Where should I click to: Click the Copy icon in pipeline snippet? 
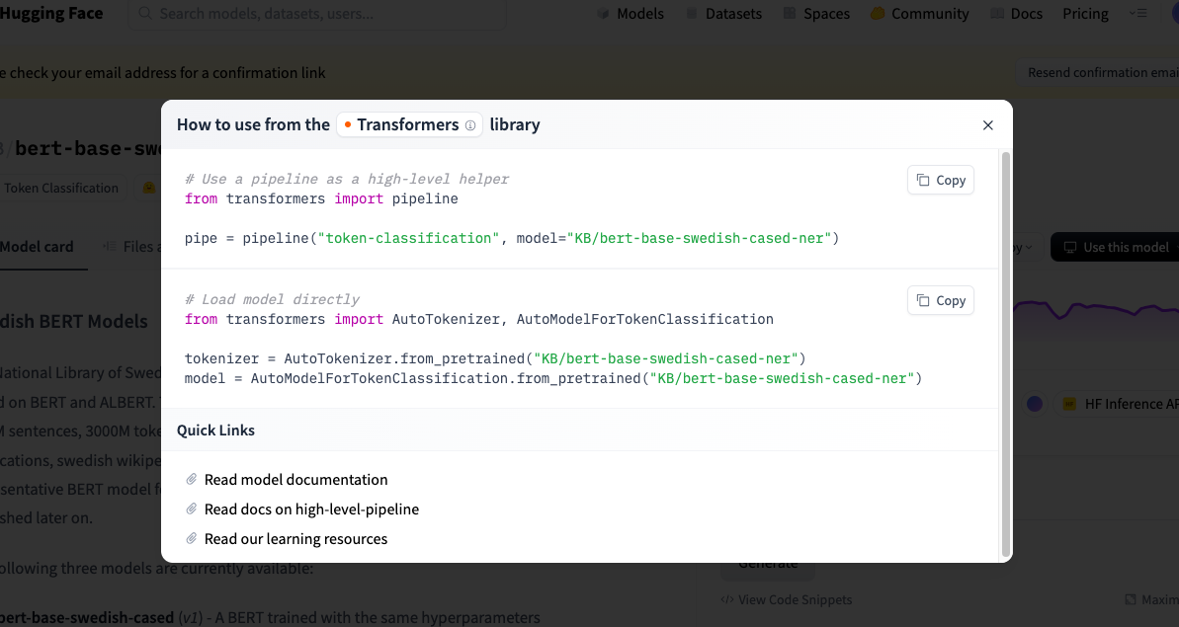pyautogui.click(x=923, y=181)
